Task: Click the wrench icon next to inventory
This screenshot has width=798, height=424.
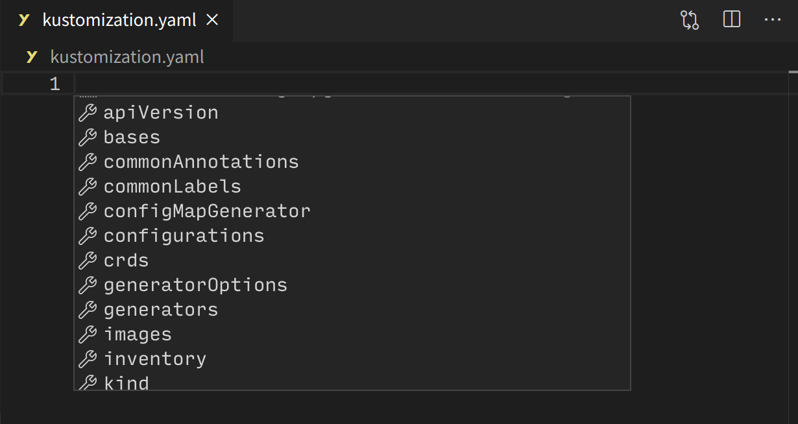Action: [x=88, y=359]
